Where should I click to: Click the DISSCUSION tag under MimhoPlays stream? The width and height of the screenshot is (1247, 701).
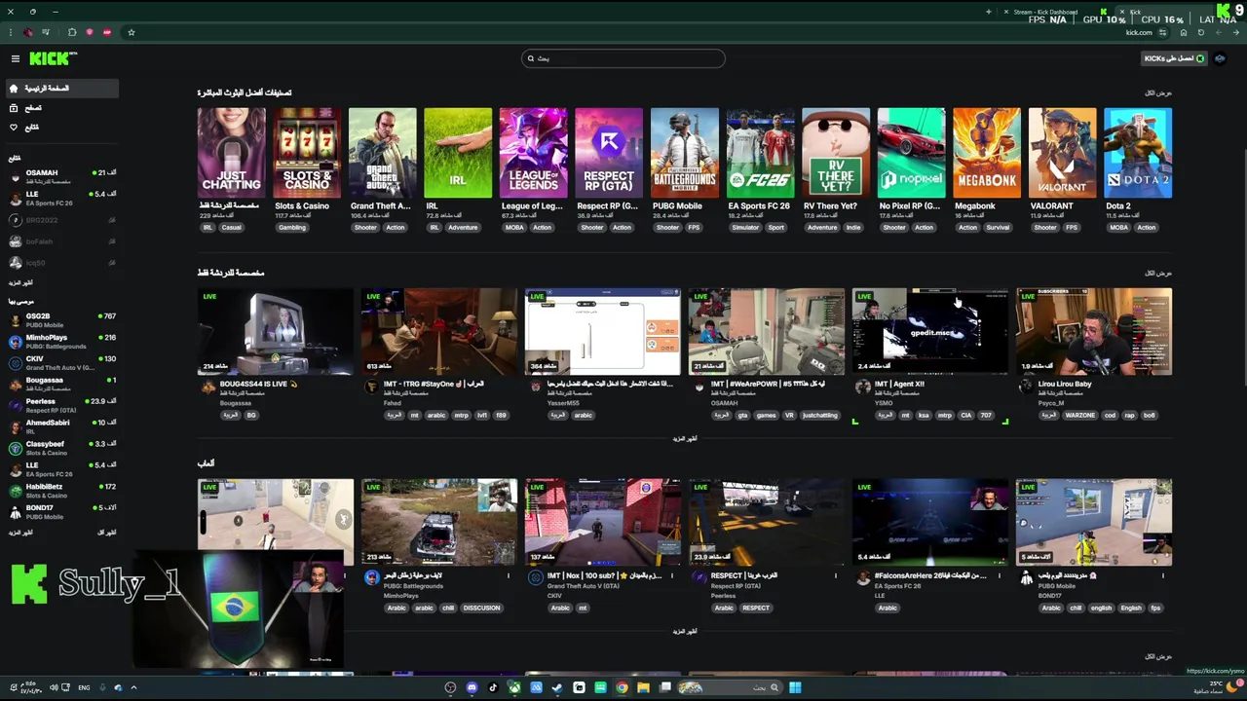click(x=481, y=608)
